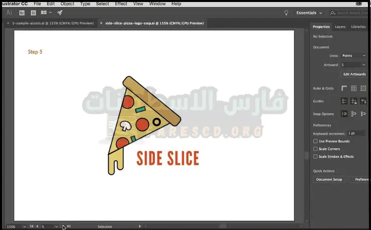371x230 pixels.
Task: Open the Units dropdown set to Points
Action: coord(354,56)
